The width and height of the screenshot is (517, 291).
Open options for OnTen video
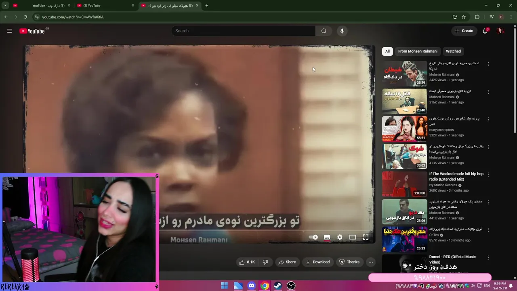pos(488,230)
